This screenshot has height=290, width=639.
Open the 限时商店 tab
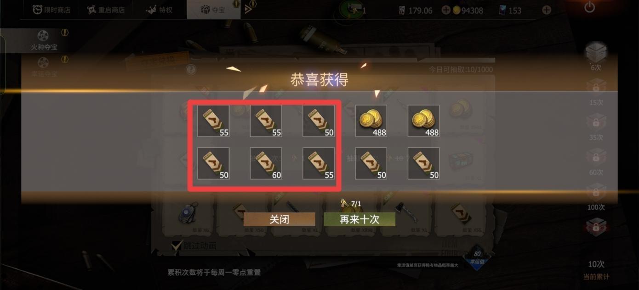[51, 10]
